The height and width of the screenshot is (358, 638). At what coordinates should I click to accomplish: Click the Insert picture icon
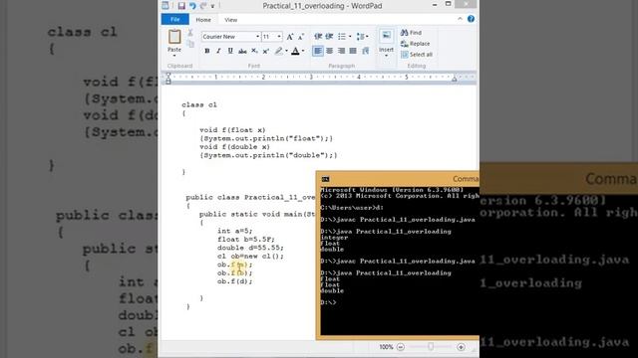pos(386,36)
